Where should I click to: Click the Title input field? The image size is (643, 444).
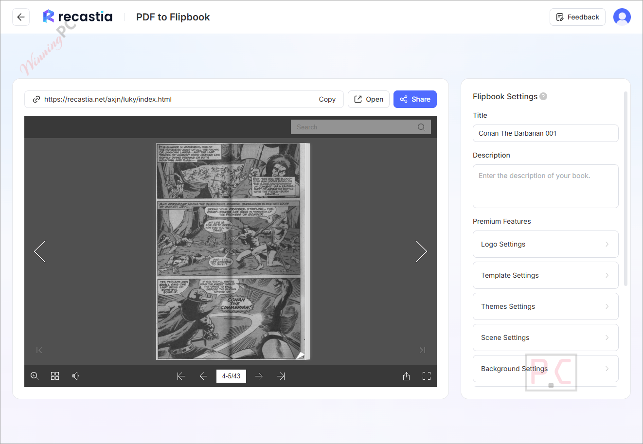[x=546, y=133]
